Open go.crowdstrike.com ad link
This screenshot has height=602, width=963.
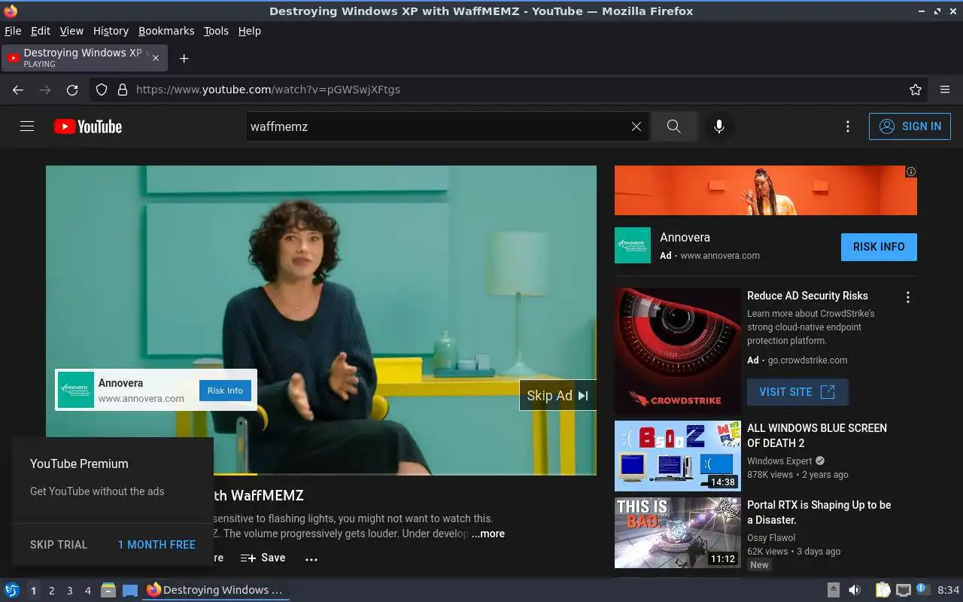(807, 360)
